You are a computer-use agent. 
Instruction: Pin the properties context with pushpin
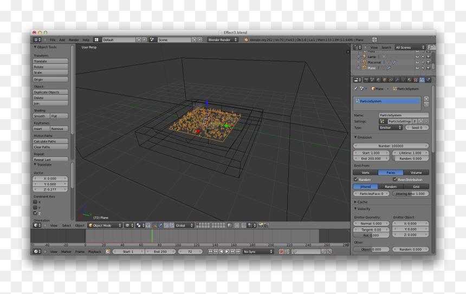[x=355, y=88]
